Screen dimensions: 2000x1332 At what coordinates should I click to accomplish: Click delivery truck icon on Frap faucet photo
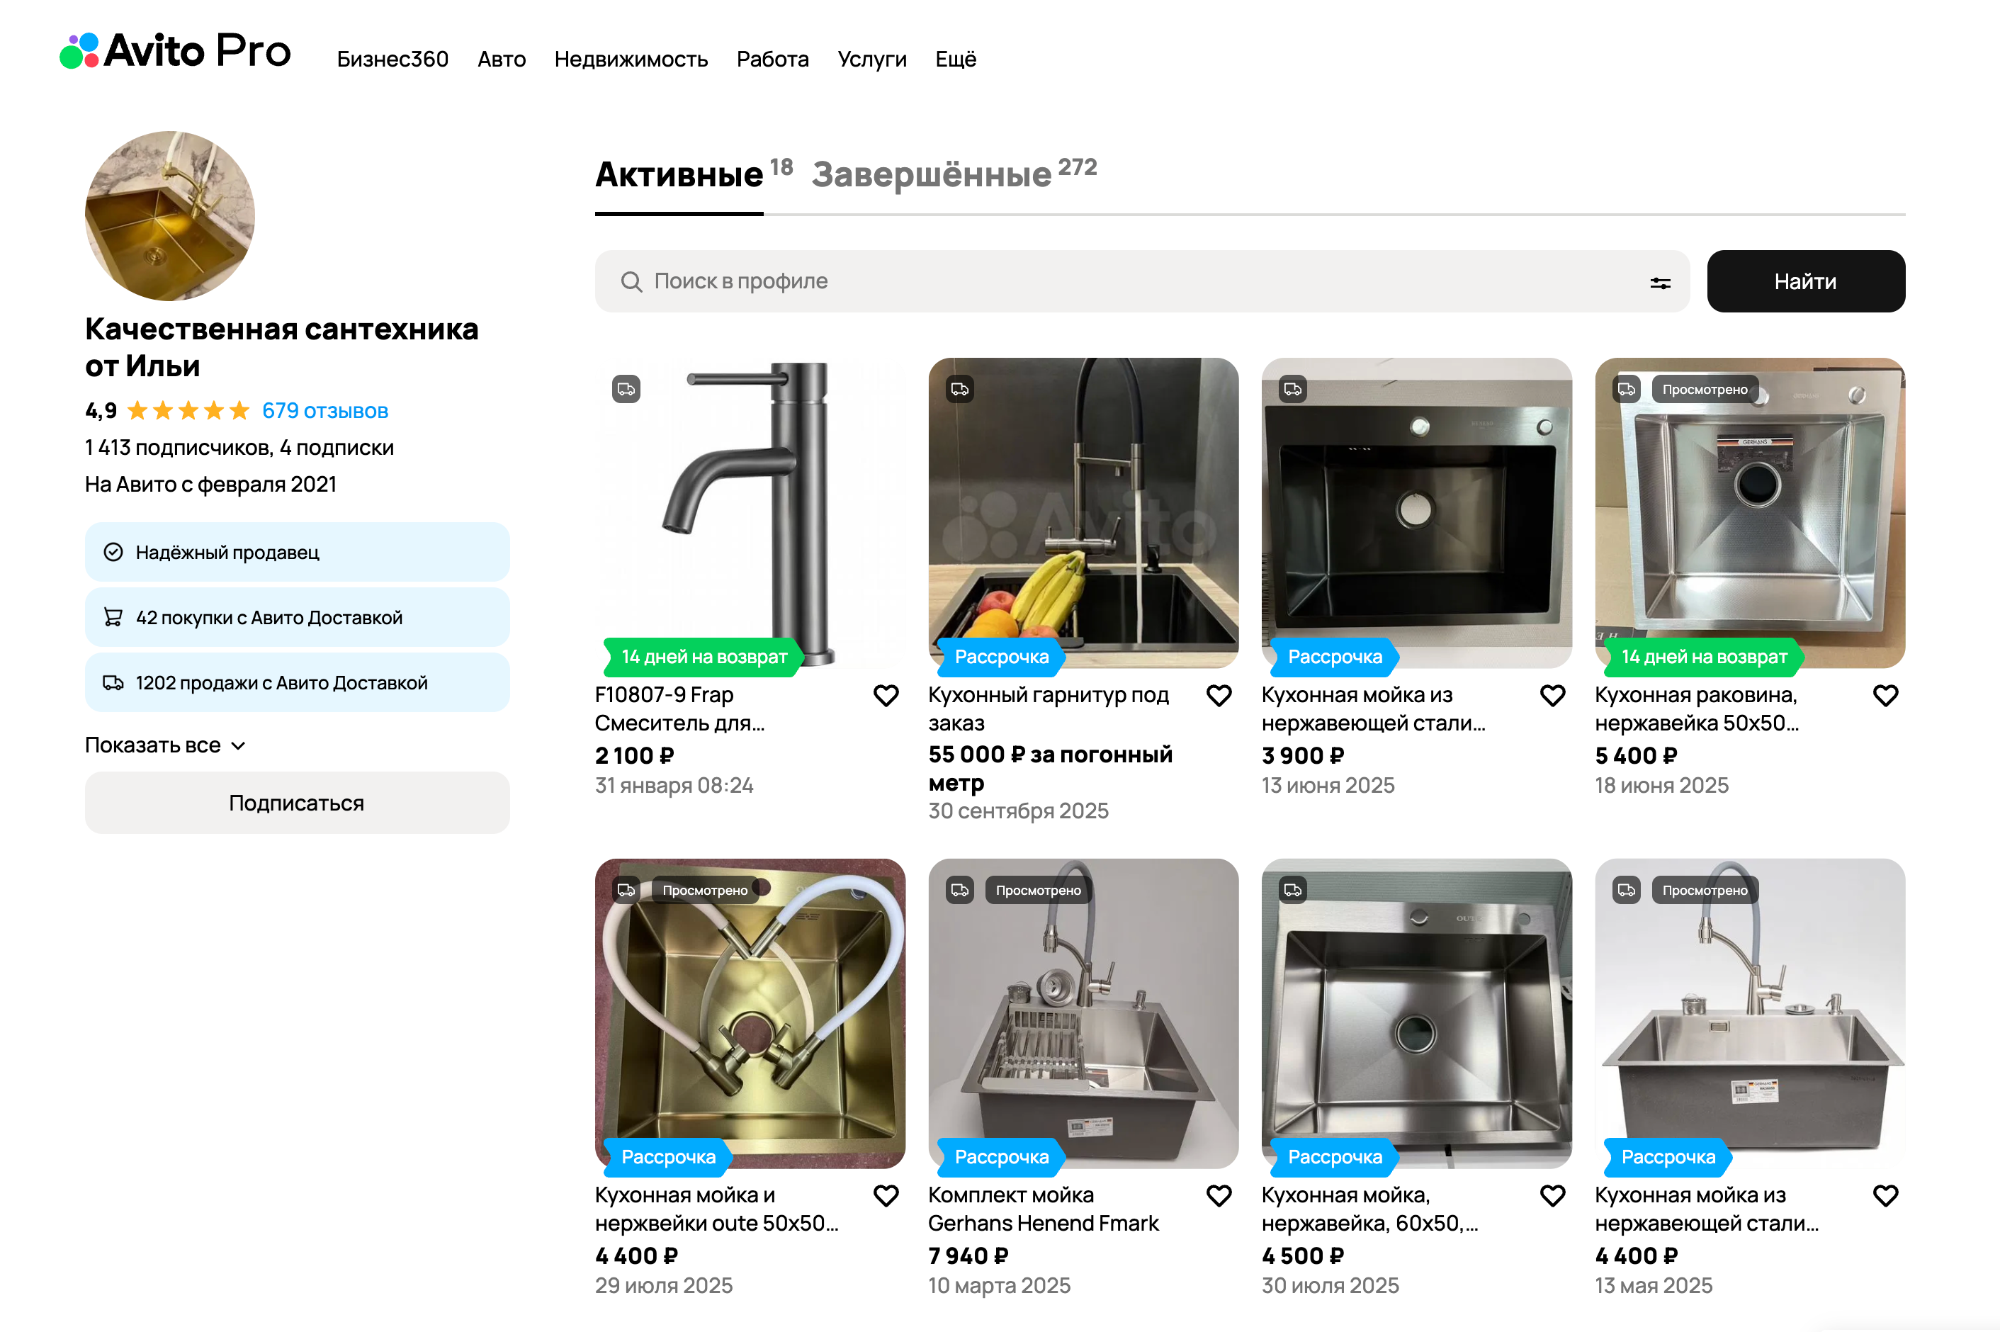click(626, 389)
